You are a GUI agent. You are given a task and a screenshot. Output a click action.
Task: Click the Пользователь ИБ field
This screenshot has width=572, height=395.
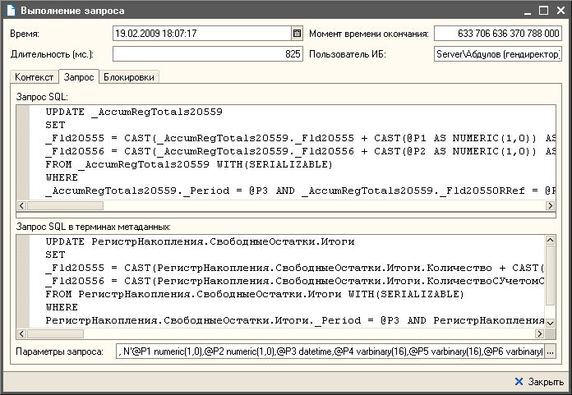pos(497,54)
